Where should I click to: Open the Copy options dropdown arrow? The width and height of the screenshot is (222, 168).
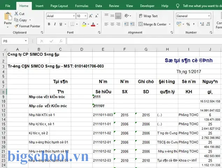(30, 20)
